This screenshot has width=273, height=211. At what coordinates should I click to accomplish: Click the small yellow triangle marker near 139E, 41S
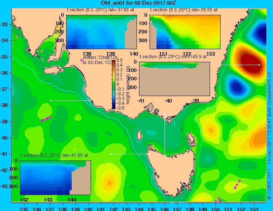pyautogui.click(x=75, y=149)
